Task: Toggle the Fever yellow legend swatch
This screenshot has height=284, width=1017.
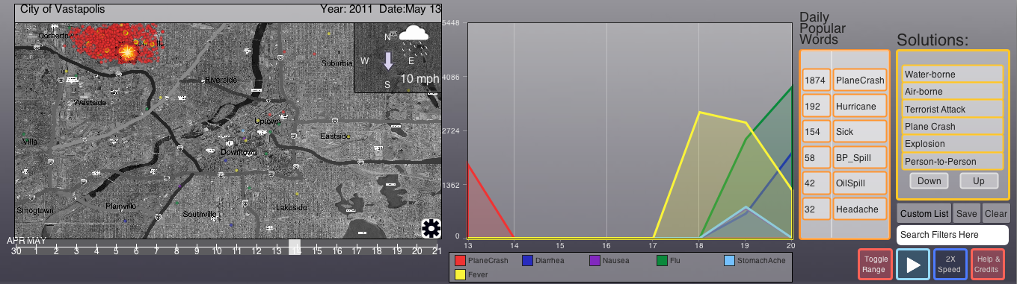Action: pos(461,275)
